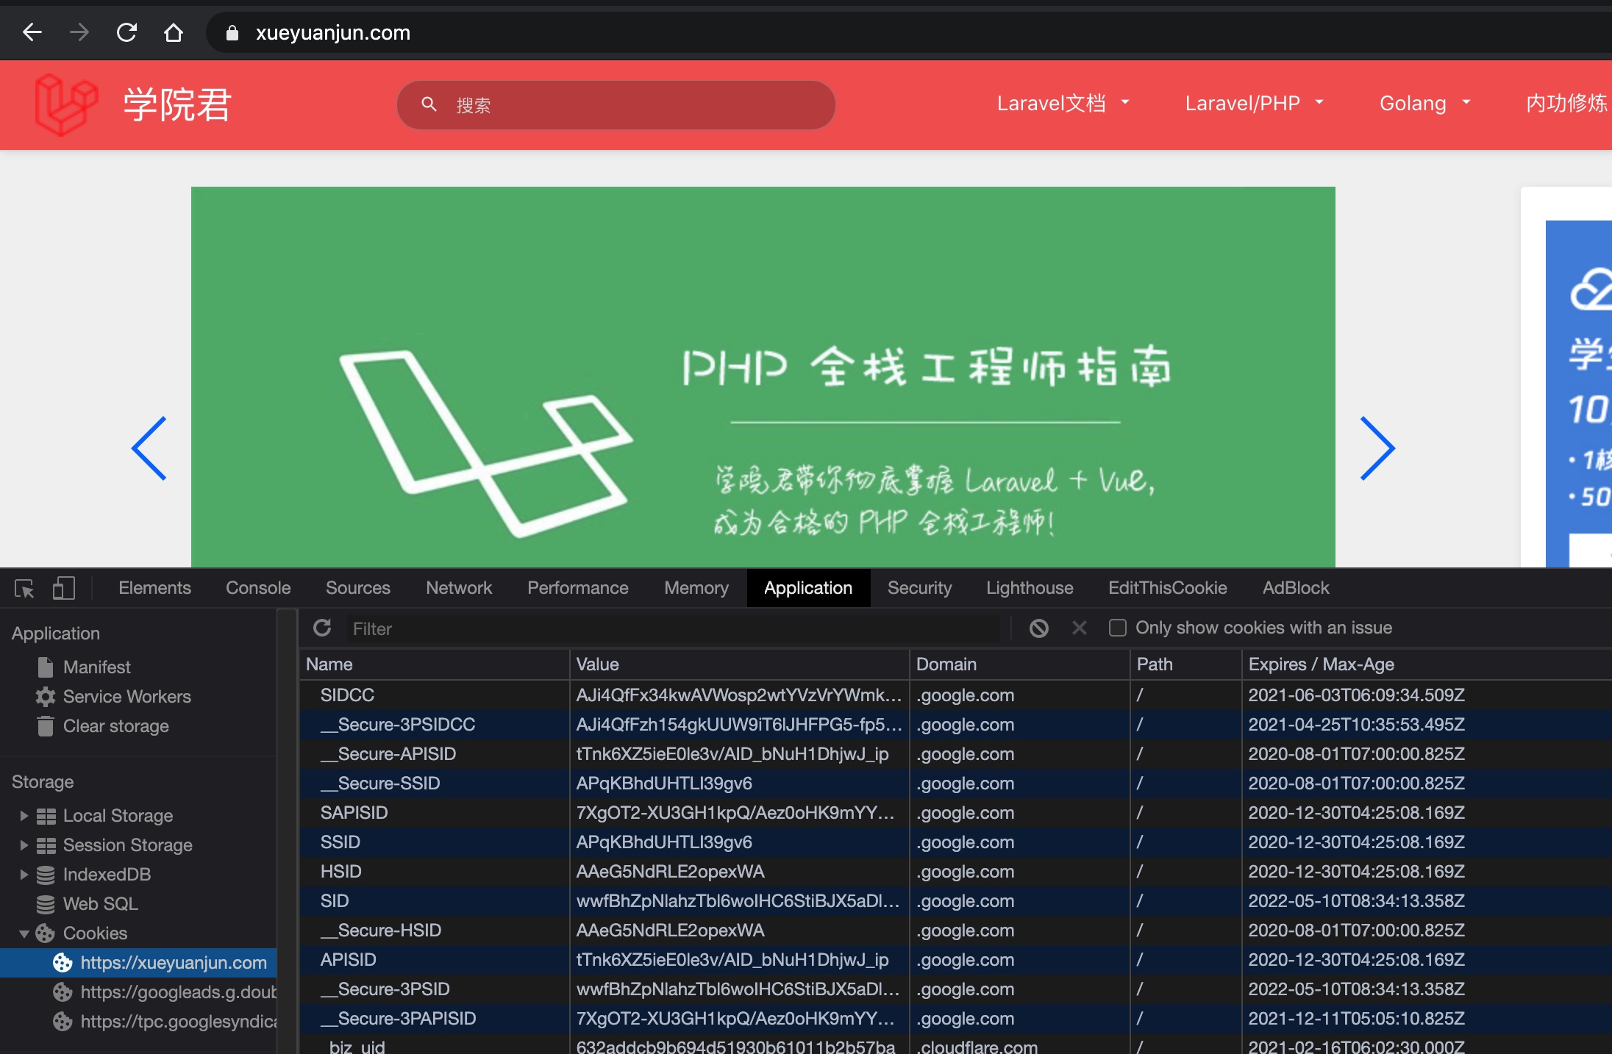Viewport: 1612px width, 1054px height.
Task: Open Manifest in the Application sidebar
Action: [x=96, y=667]
